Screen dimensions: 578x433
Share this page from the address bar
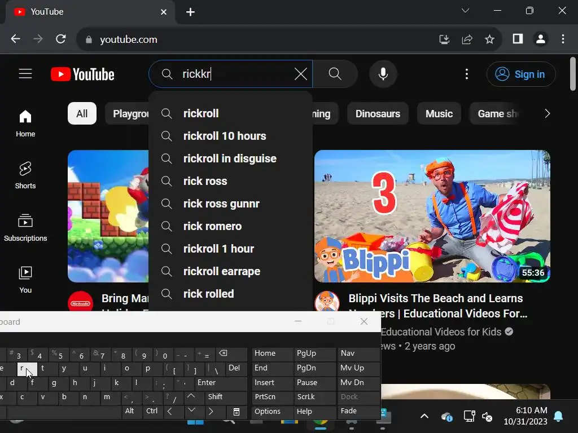467,39
